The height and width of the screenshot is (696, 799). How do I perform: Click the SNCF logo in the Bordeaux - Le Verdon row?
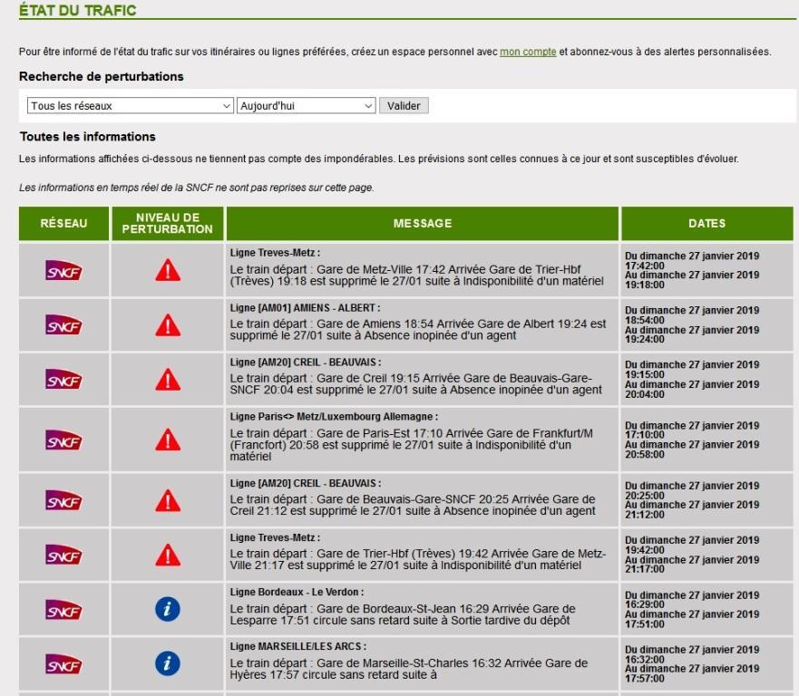(63, 610)
